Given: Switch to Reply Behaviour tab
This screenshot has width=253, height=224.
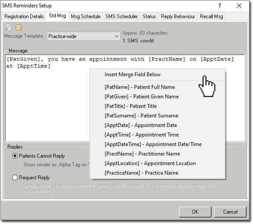Looking at the screenshot, I should [x=178, y=16].
